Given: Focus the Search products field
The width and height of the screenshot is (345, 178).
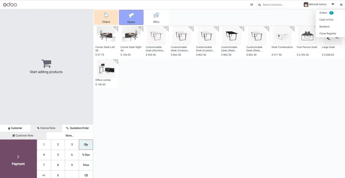Looking at the screenshot, I should pyautogui.click(x=278, y=5).
